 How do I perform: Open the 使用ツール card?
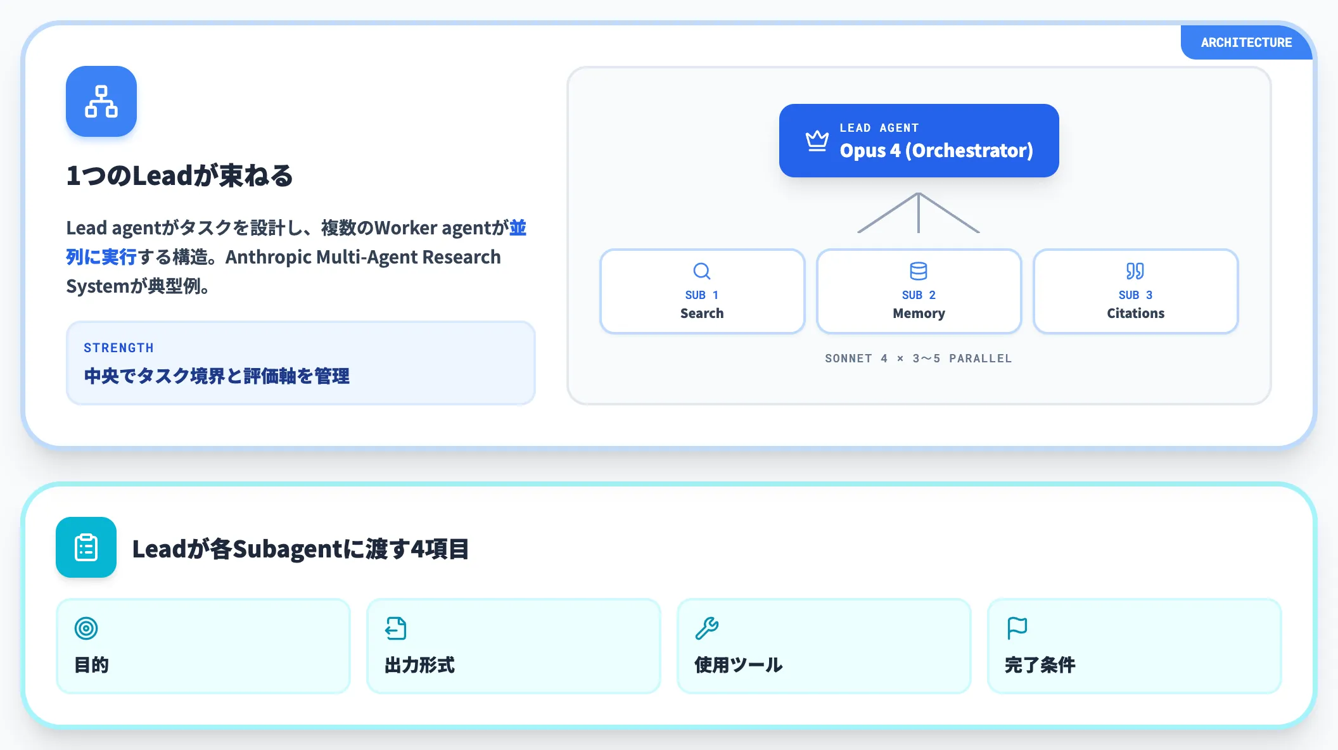824,646
